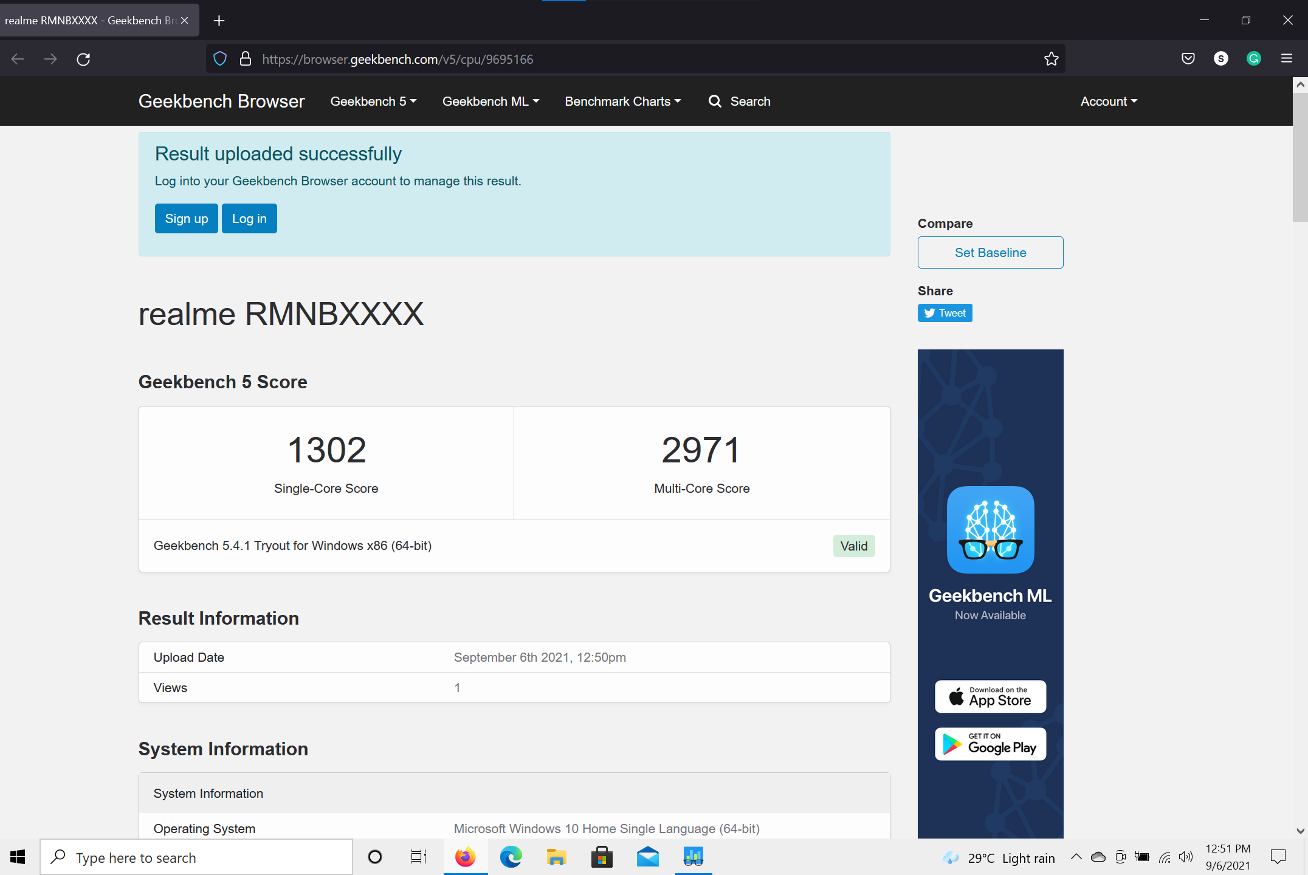Click the Sign up button

187,219
